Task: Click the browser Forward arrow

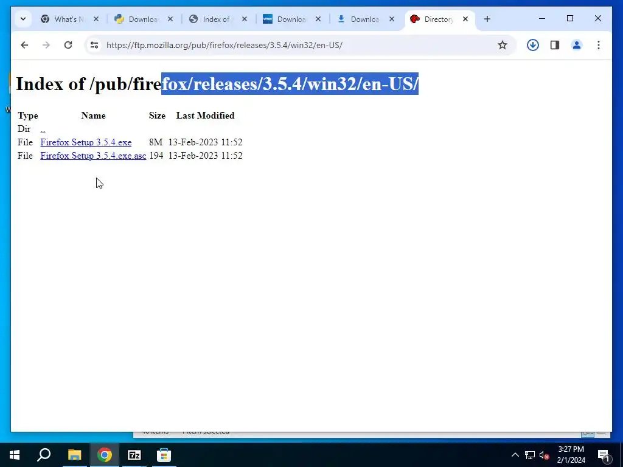Action: (46, 45)
